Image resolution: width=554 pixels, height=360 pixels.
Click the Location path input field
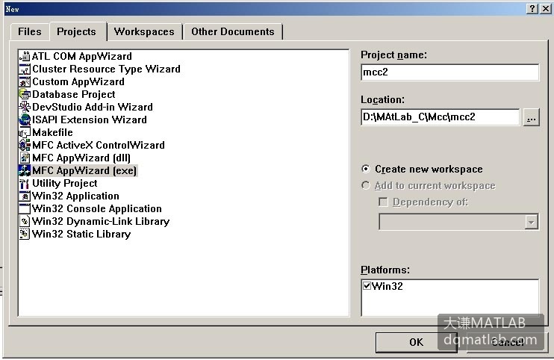click(x=441, y=117)
